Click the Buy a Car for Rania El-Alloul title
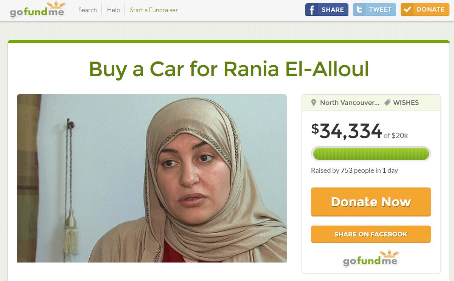This screenshot has height=281, width=454. pyautogui.click(x=229, y=69)
